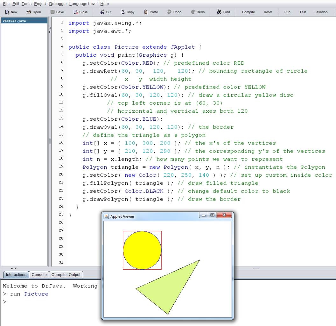Screen dimensions: 336x326
Task: Collapse the file list pane with left arrow
Action: coord(50,28)
